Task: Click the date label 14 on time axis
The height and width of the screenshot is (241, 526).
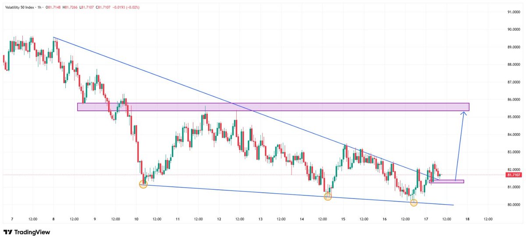Action: tap(302, 219)
